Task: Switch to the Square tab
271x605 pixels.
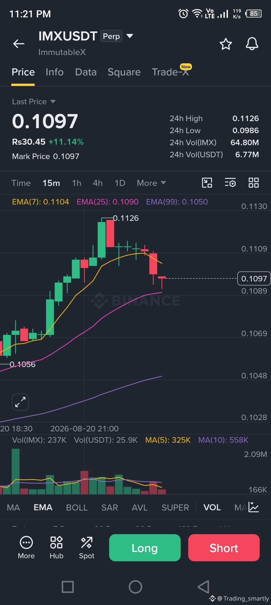Action: [124, 72]
